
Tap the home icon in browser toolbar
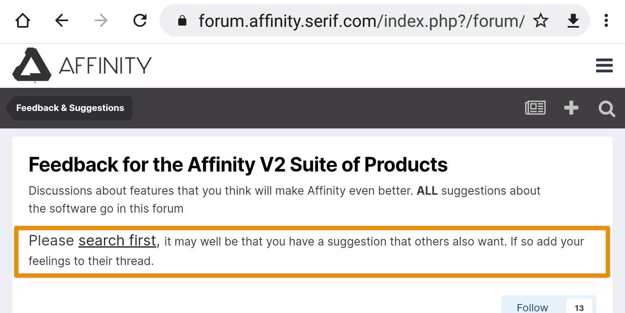pyautogui.click(x=23, y=20)
